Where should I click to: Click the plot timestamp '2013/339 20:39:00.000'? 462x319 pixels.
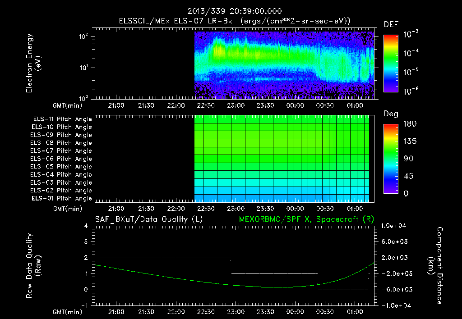[x=235, y=11]
